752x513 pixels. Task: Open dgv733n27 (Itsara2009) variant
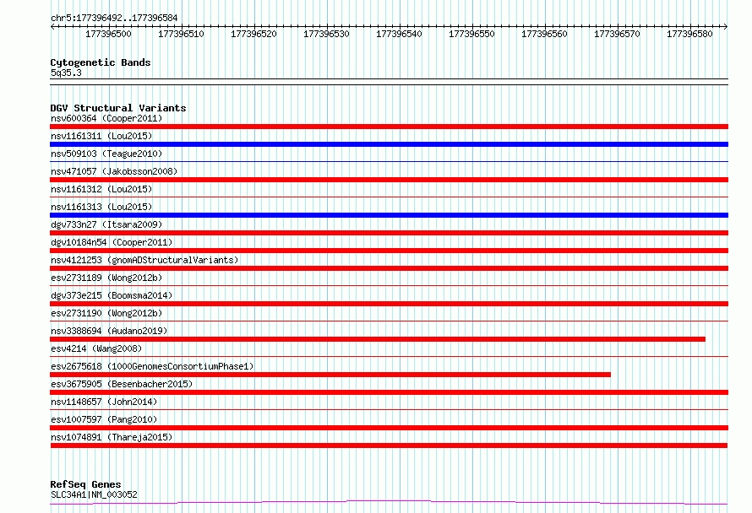(x=106, y=224)
